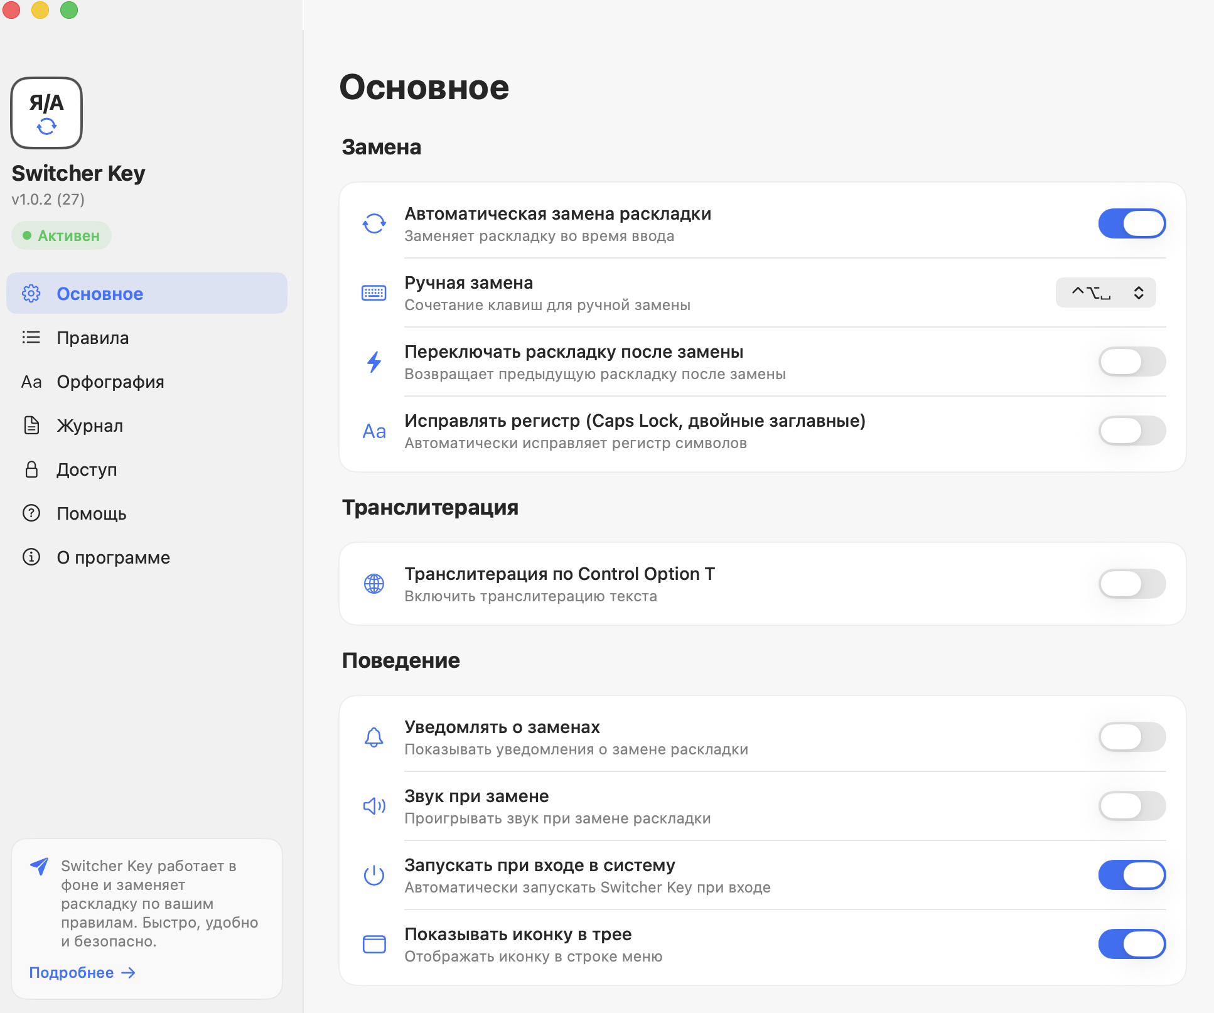Viewport: 1214px width, 1013px height.
Task: Click the question mark icon beside Помощь
Action: [x=31, y=513]
